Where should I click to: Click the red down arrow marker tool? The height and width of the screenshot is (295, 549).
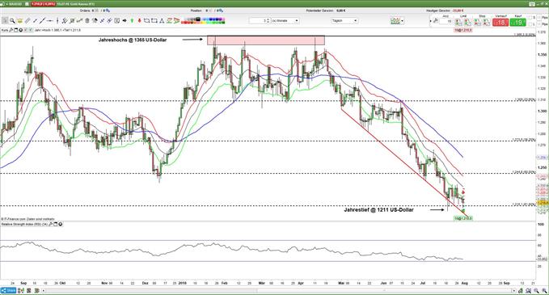click(x=139, y=21)
